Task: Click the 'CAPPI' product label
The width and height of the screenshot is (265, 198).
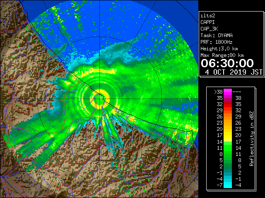Action: click(x=207, y=22)
